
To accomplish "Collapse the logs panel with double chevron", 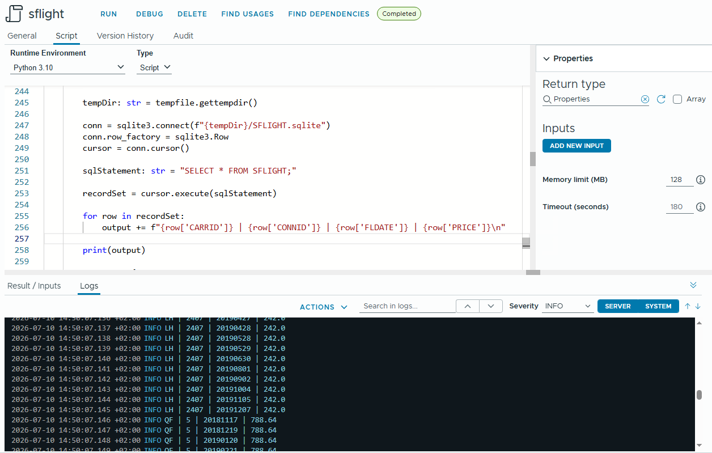I will 693,285.
